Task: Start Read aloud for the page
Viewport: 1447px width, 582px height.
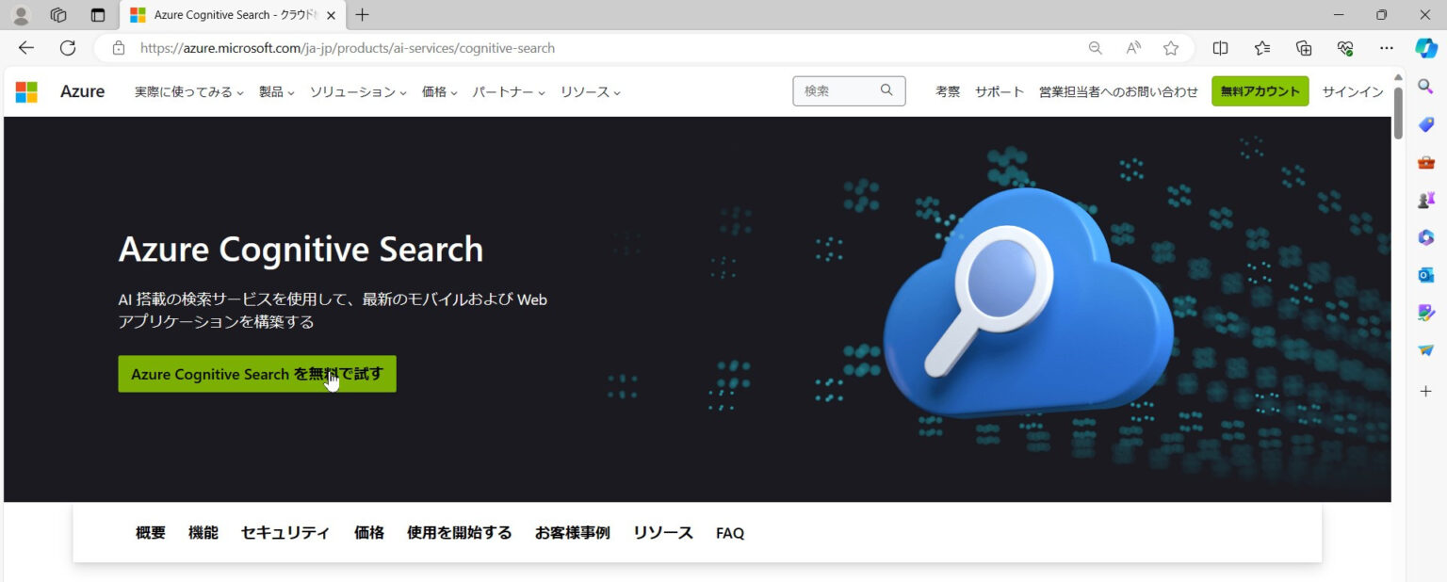Action: tap(1132, 47)
